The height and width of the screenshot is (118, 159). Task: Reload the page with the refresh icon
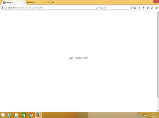pos(97,8)
